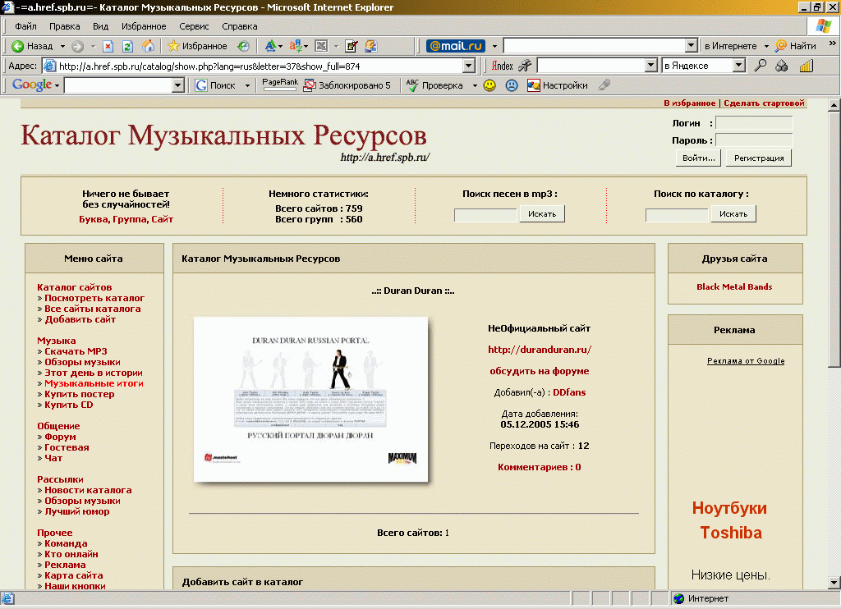Click the sad smiley face icon
Viewport: 841px width, 609px height.
pos(511,85)
